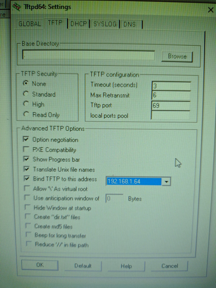Viewport: 216px width, 288px height.
Task: Click the "Advanced TFTP Options" group label
Action: pyautogui.click(x=53, y=129)
